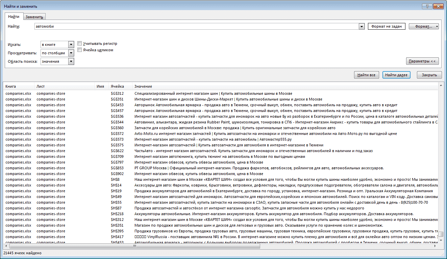This screenshot has height=259, width=447.
Task: Expand the Искать dropdown (в книге)
Action: click(x=71, y=45)
